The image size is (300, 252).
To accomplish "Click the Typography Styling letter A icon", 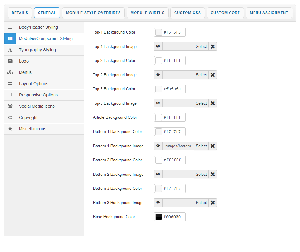I will pos(10,50).
